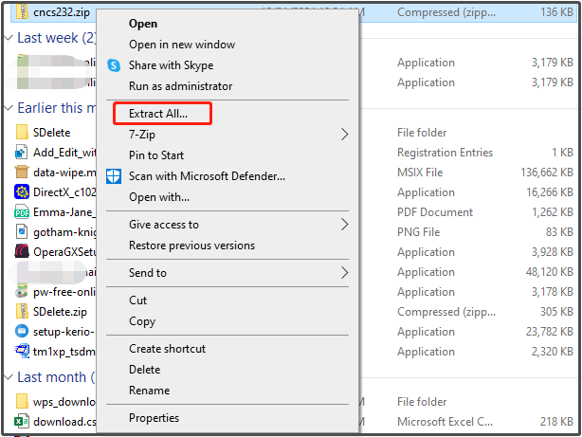Click the cncs232.zip file icon
This screenshot has width=582, height=437.
22,12
